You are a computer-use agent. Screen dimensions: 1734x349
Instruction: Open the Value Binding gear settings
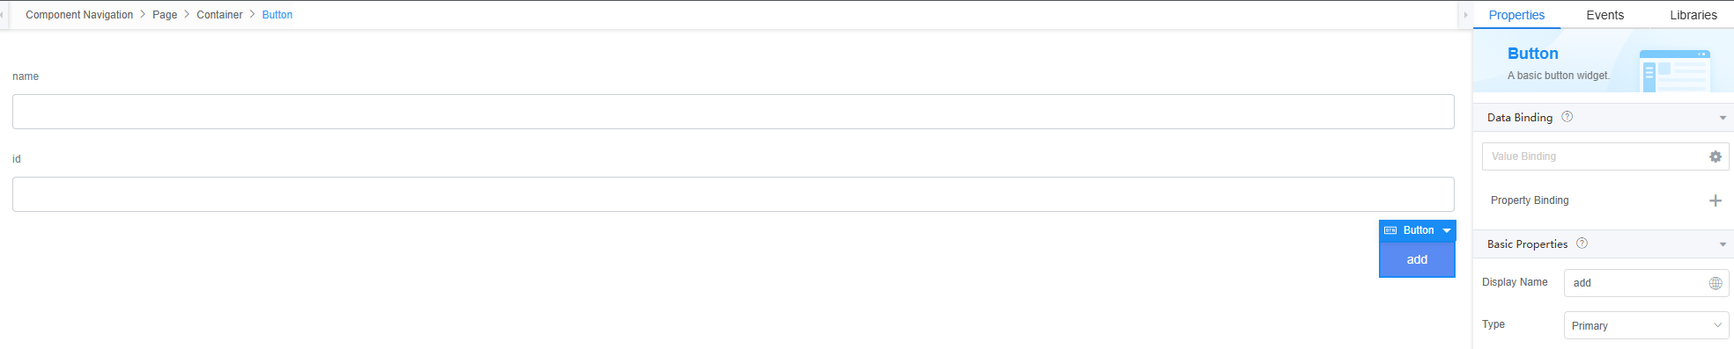point(1715,156)
